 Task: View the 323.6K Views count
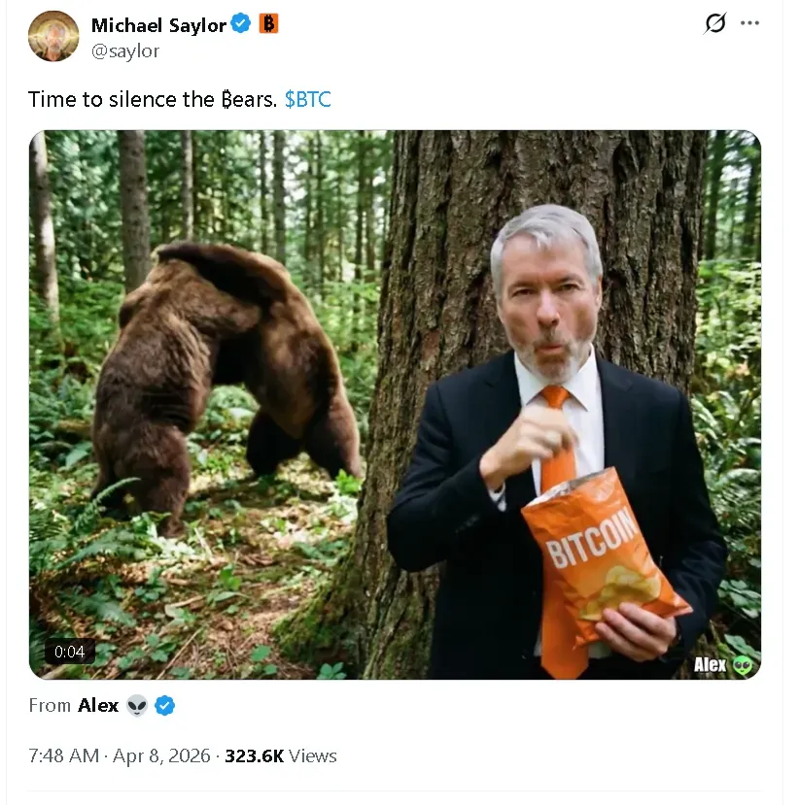(x=280, y=755)
